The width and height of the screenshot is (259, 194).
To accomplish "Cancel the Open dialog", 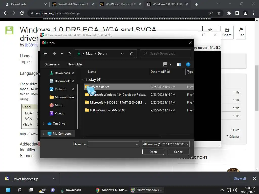I will pos(178,152).
